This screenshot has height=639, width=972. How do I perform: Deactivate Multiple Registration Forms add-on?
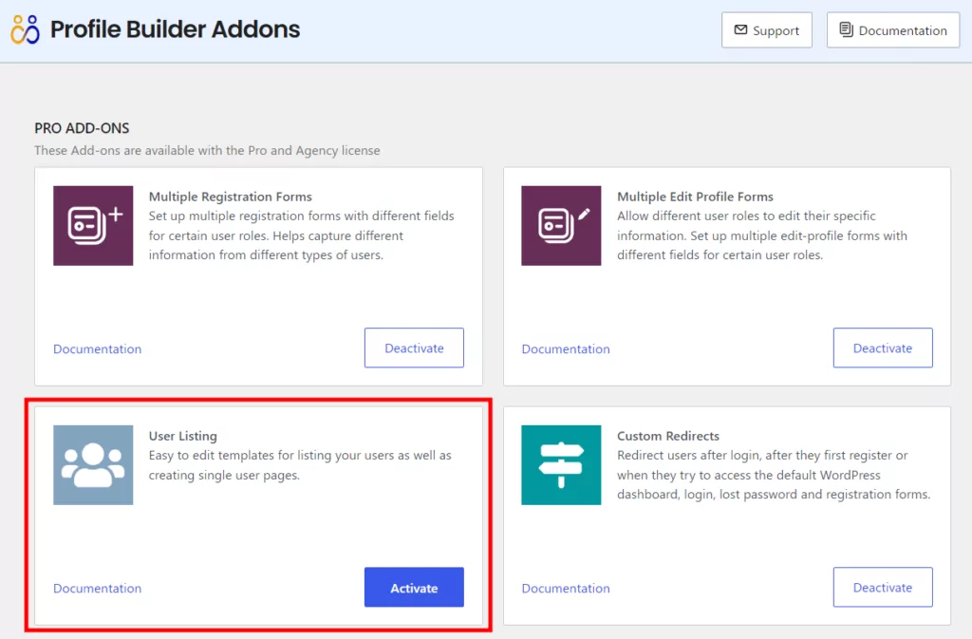point(414,348)
